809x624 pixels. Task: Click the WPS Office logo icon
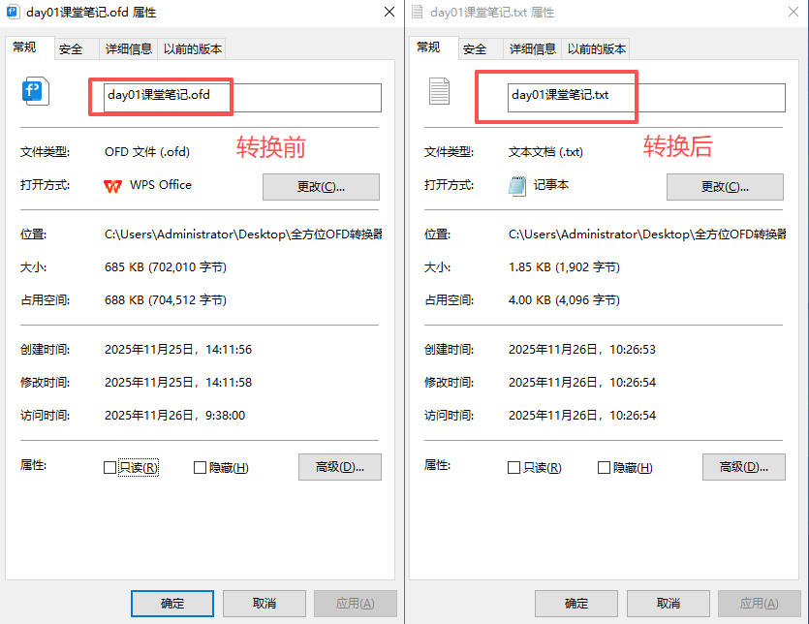pos(113,185)
